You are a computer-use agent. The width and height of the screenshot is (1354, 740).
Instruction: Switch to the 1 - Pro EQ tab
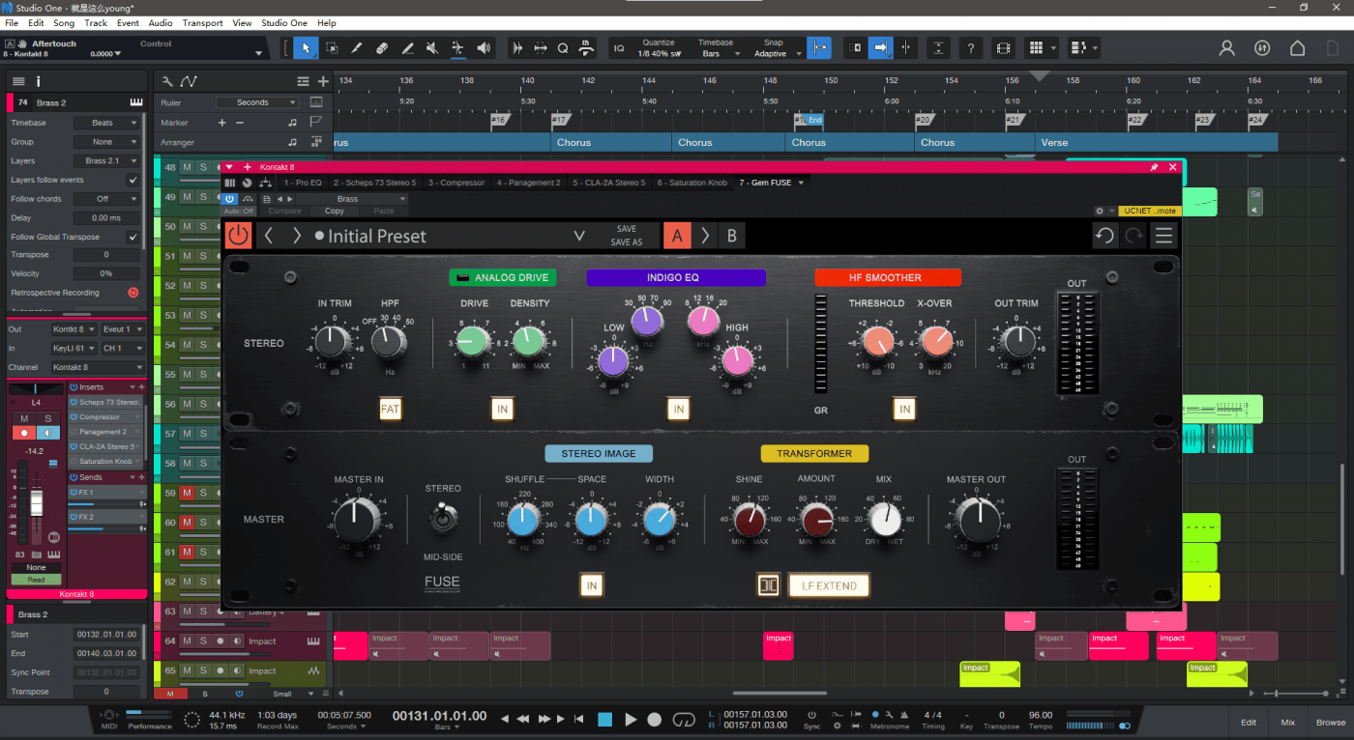click(302, 183)
